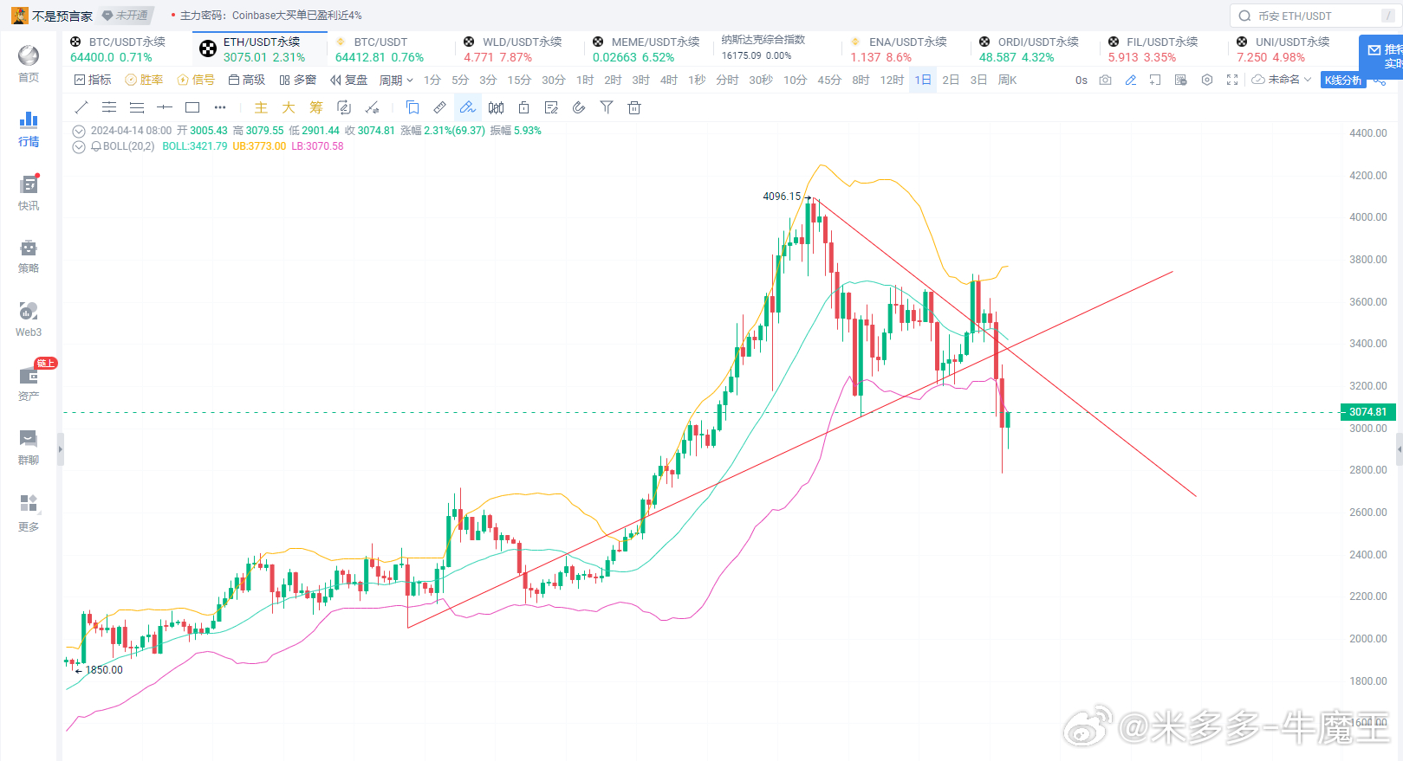
Task: Open chart settings hexagon icon
Action: pos(1207,80)
